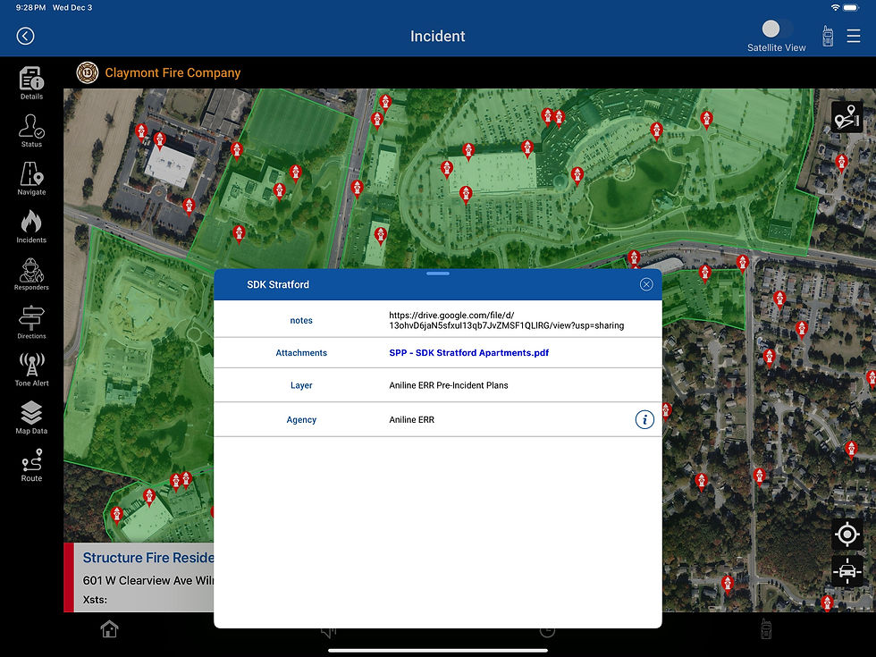Click the Layer row label
Viewport: 876px width, 657px height.
click(x=301, y=385)
